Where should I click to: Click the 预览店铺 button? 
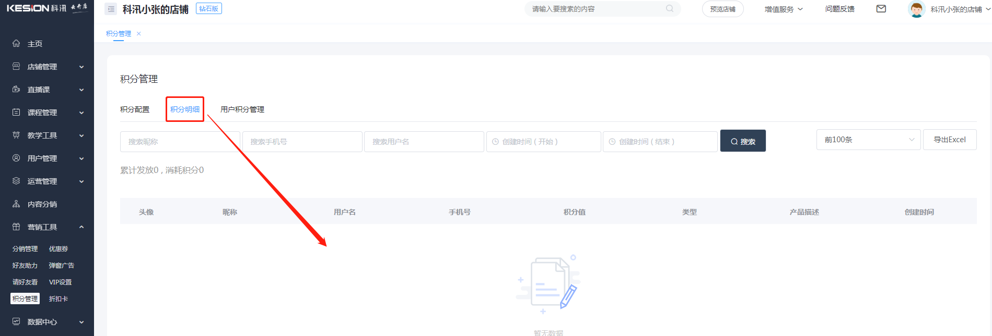click(722, 9)
